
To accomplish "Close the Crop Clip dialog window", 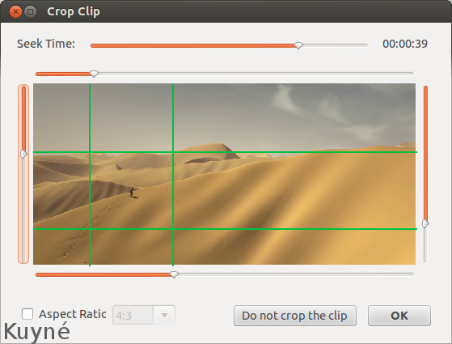I will [x=15, y=12].
